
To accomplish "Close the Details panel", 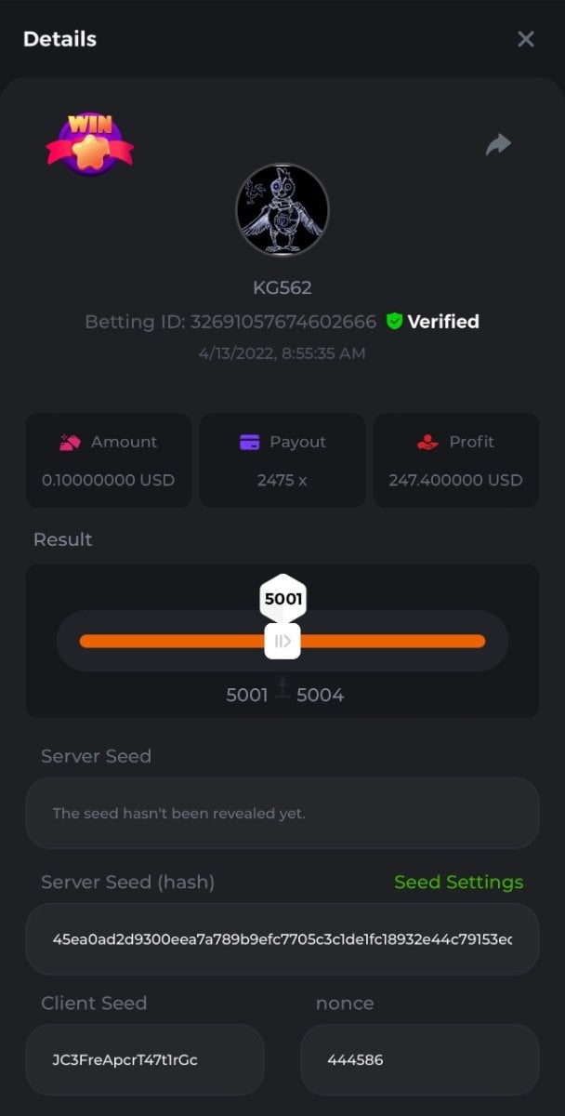I will click(x=526, y=39).
